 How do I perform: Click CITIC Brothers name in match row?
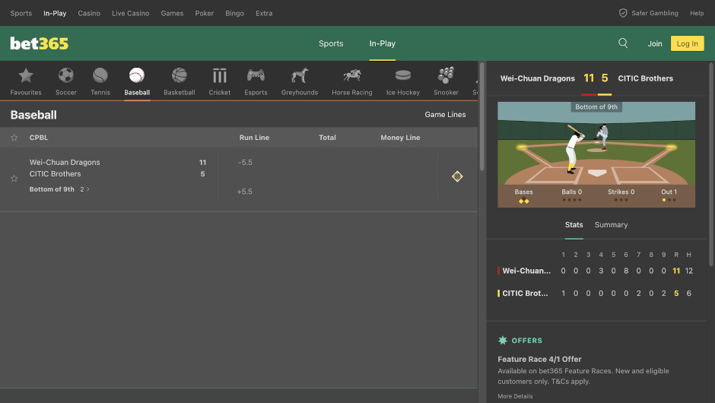pyautogui.click(x=56, y=173)
